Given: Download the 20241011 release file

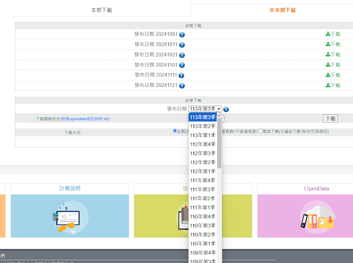Looking at the screenshot, I should (333, 44).
